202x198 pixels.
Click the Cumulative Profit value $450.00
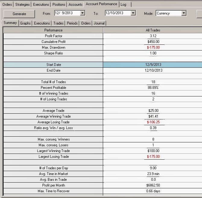153,42
